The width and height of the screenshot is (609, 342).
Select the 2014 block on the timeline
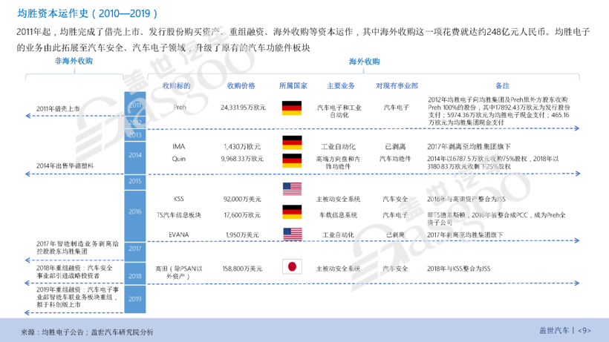(134, 157)
